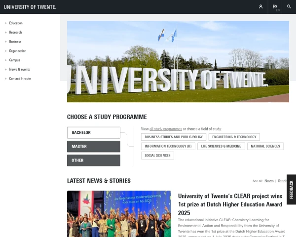Choose Life Sciences & Medicine field

click(x=221, y=146)
